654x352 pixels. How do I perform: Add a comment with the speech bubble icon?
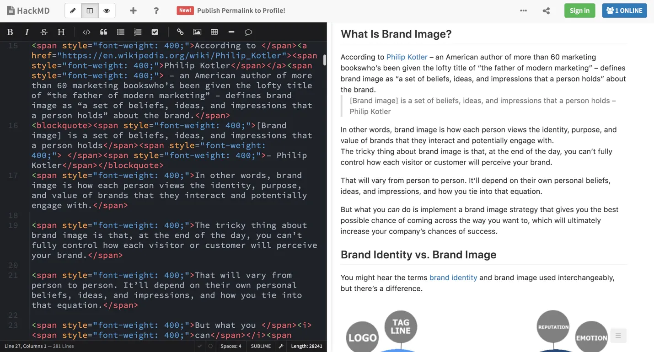[x=248, y=32]
